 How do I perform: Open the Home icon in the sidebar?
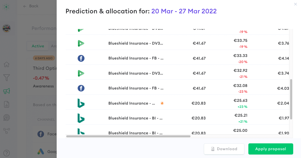pos(6,65)
